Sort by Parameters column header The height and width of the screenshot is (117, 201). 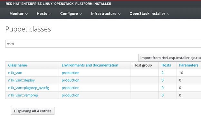[189, 65]
